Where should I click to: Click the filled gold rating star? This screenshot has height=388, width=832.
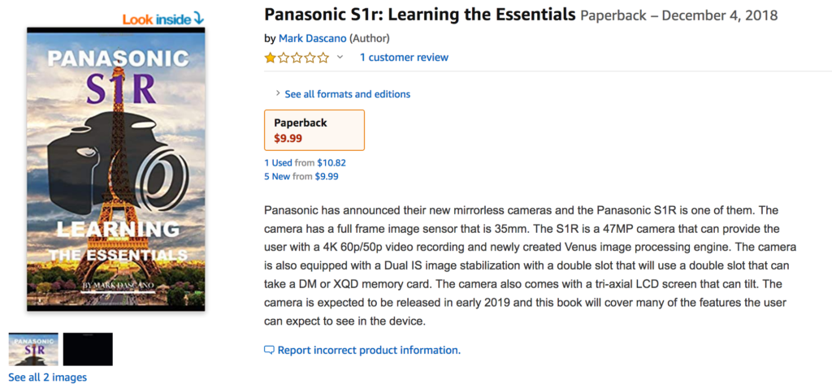[270, 58]
